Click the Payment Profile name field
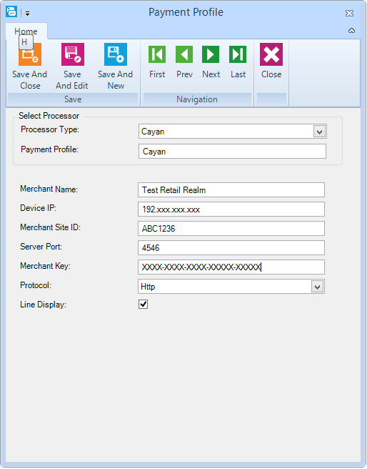Screen dimensions: 367x469 pos(232,152)
